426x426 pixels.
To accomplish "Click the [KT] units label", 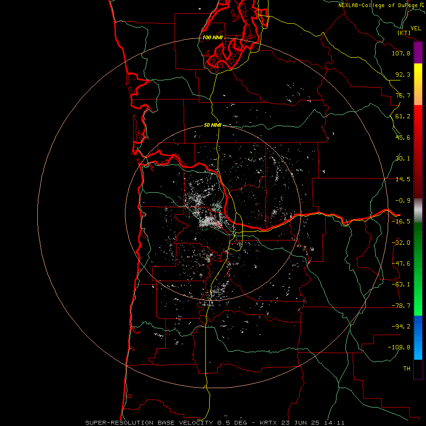I will pyautogui.click(x=404, y=33).
